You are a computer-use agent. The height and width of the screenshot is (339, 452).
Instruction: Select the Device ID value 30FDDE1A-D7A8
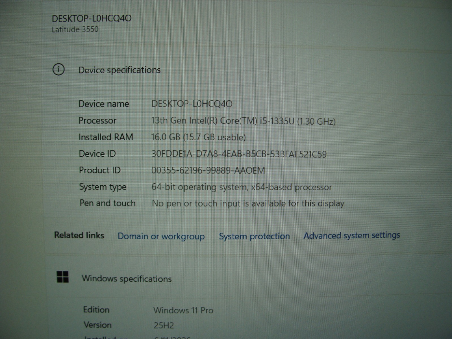239,154
